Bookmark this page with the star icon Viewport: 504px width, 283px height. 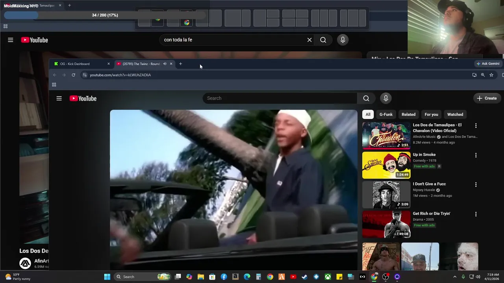point(491,75)
